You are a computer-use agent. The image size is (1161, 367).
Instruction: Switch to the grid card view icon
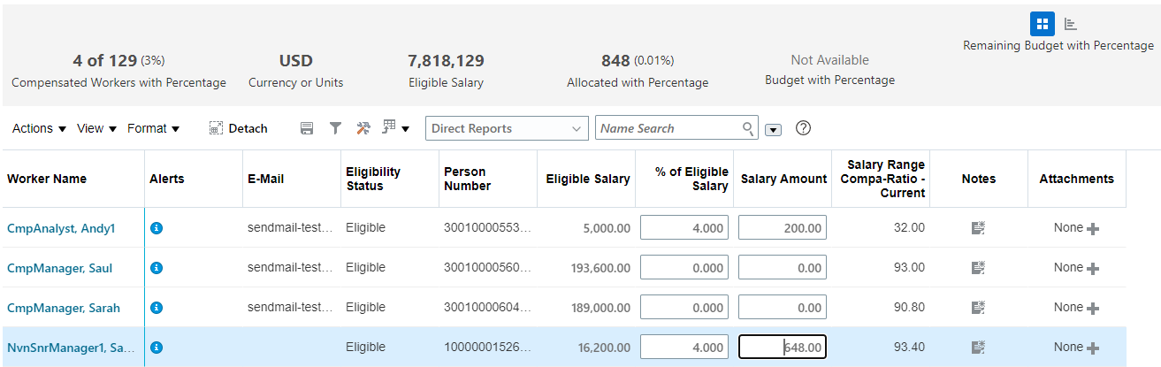(x=1043, y=24)
